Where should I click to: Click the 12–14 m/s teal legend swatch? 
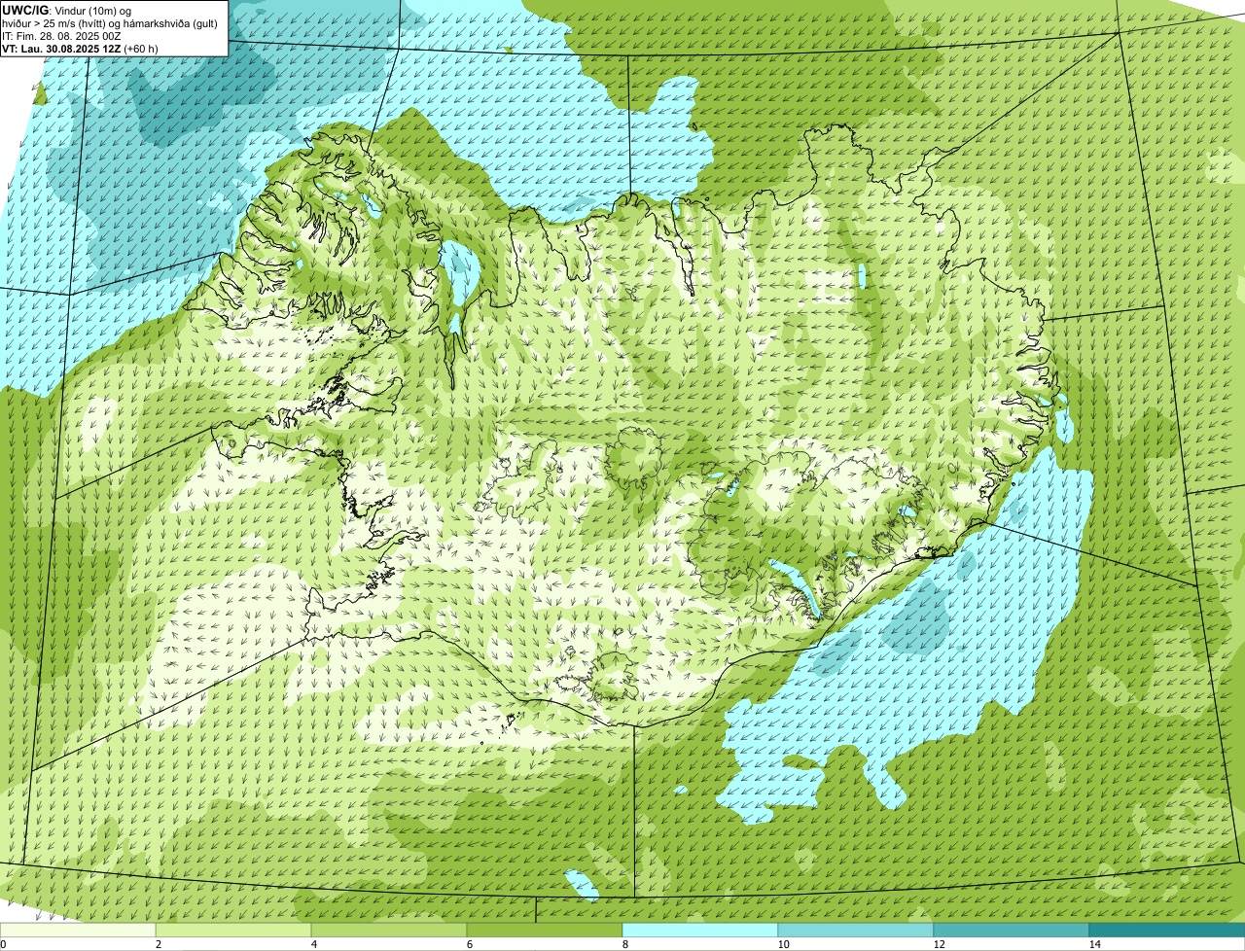coord(1012,930)
